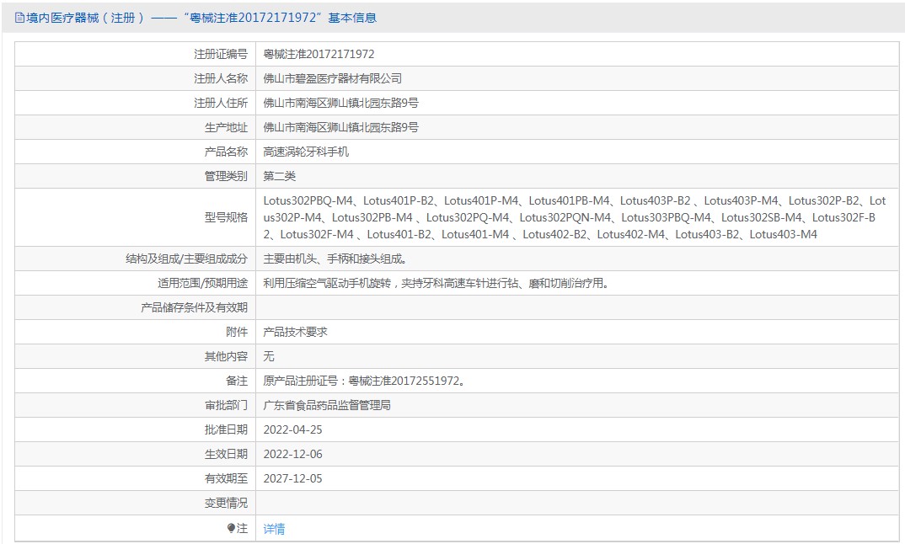Click the 审批部门 label
The width and height of the screenshot is (905, 544).
pos(226,406)
